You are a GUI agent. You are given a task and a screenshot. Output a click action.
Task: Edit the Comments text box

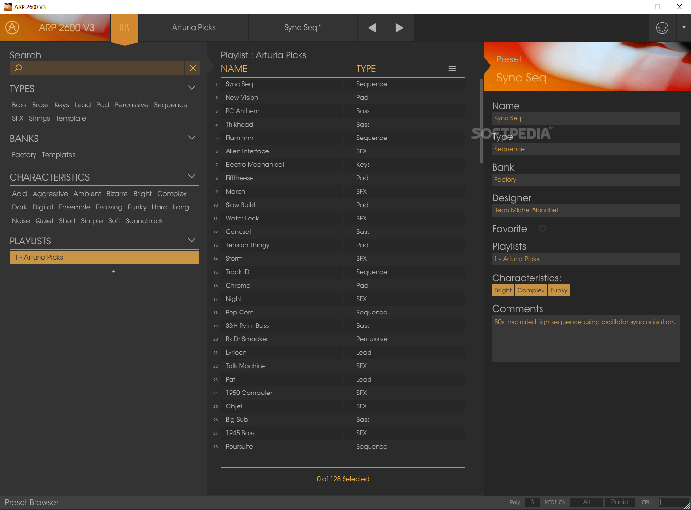coord(586,339)
